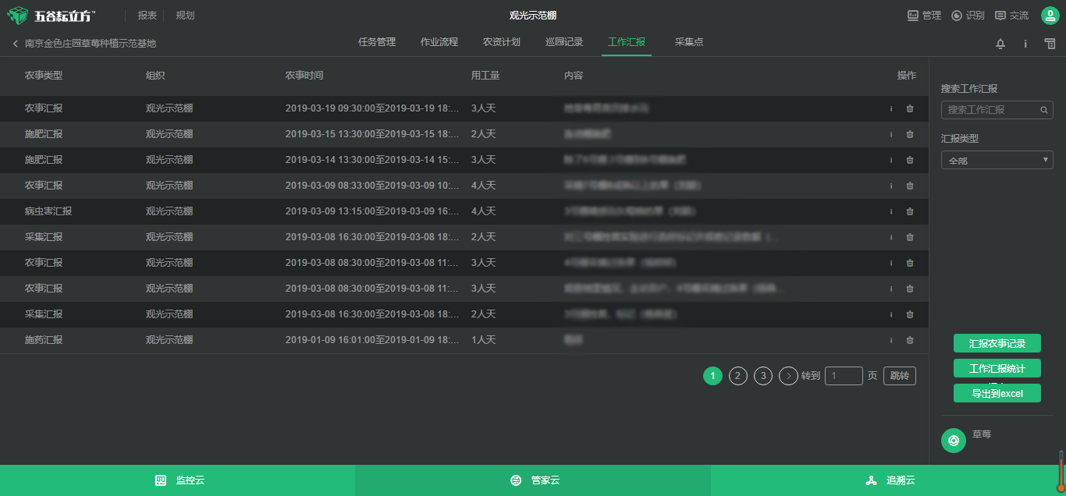Open the archive panel icon at far right

pos(1050,44)
